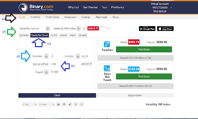Click the Get Started link
The width and height of the screenshot is (198, 119).
click(90, 7)
